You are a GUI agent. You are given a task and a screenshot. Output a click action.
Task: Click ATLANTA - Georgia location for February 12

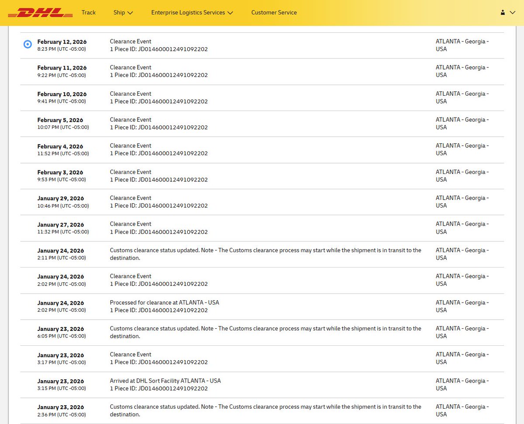click(x=462, y=45)
